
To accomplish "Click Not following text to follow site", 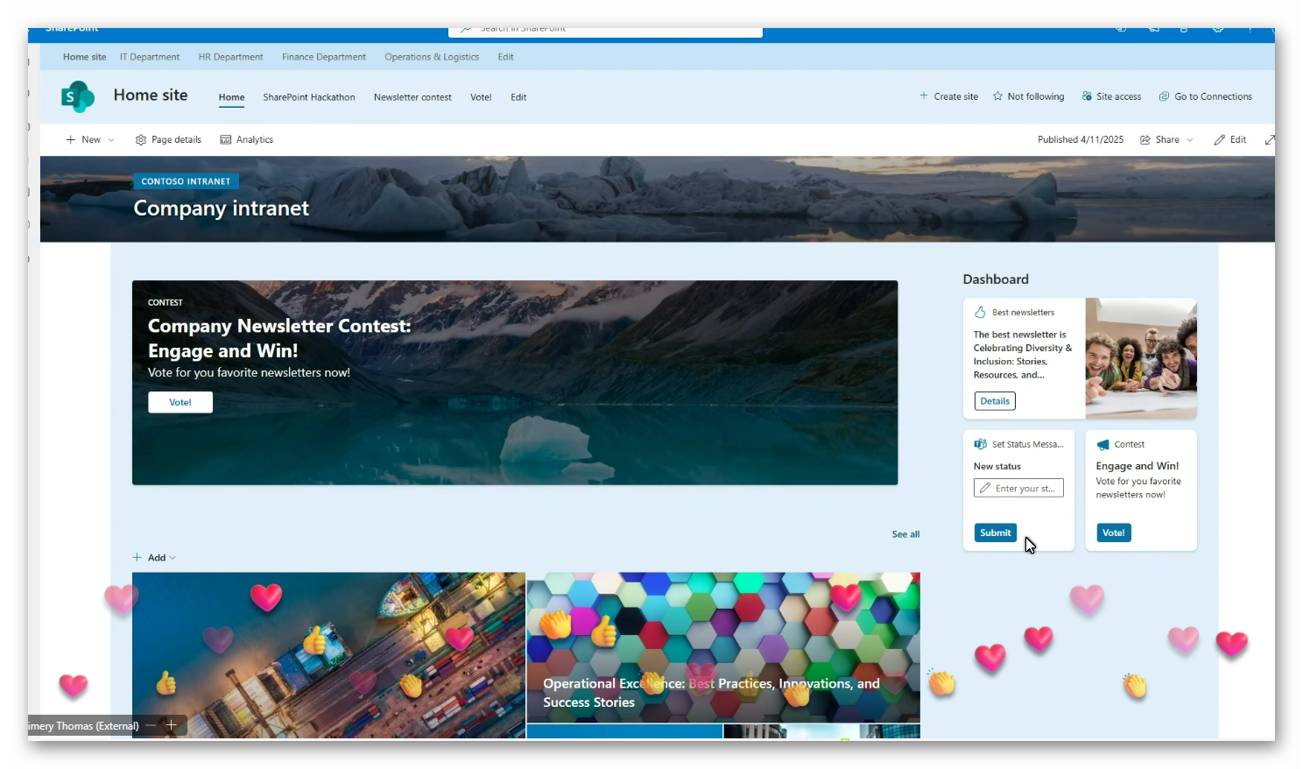I will (1036, 96).
